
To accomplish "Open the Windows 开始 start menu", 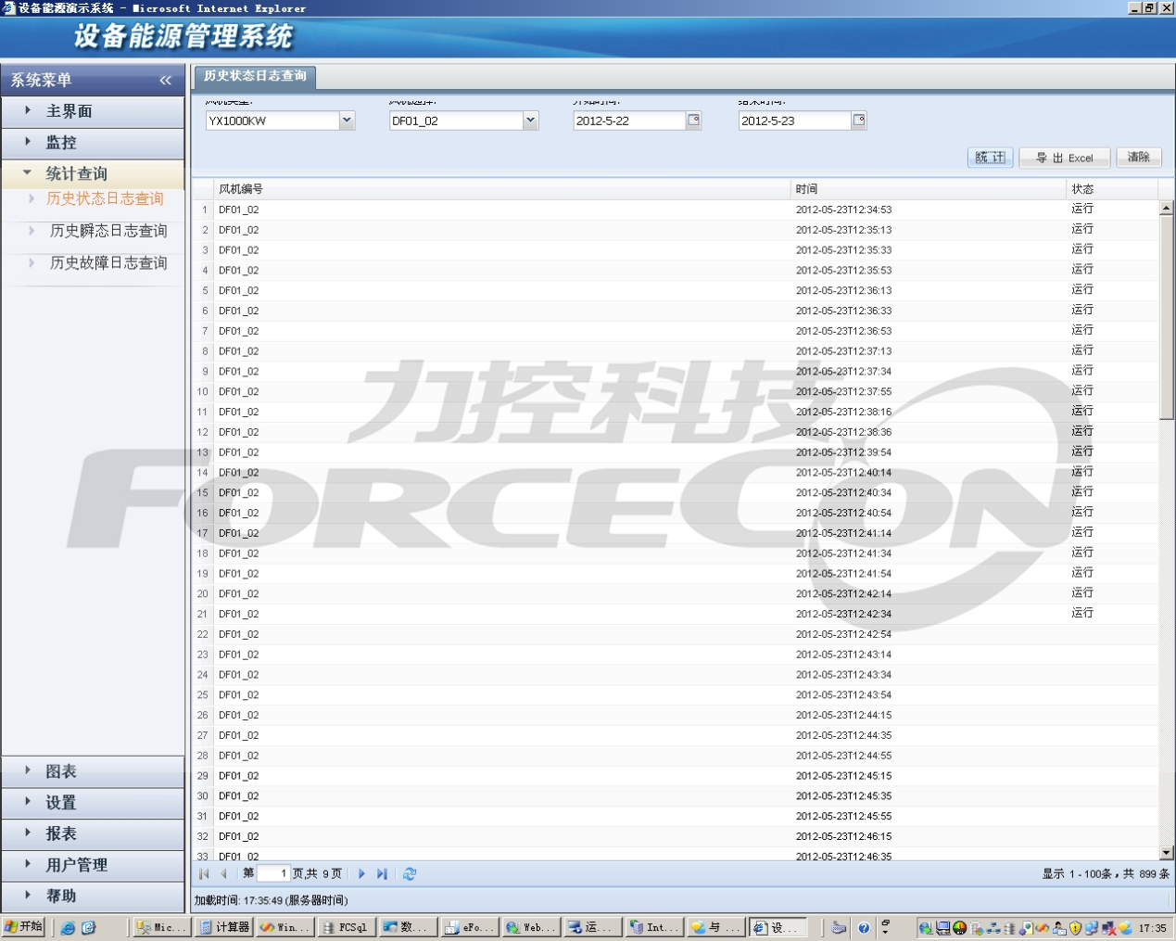I will pyautogui.click(x=24, y=927).
